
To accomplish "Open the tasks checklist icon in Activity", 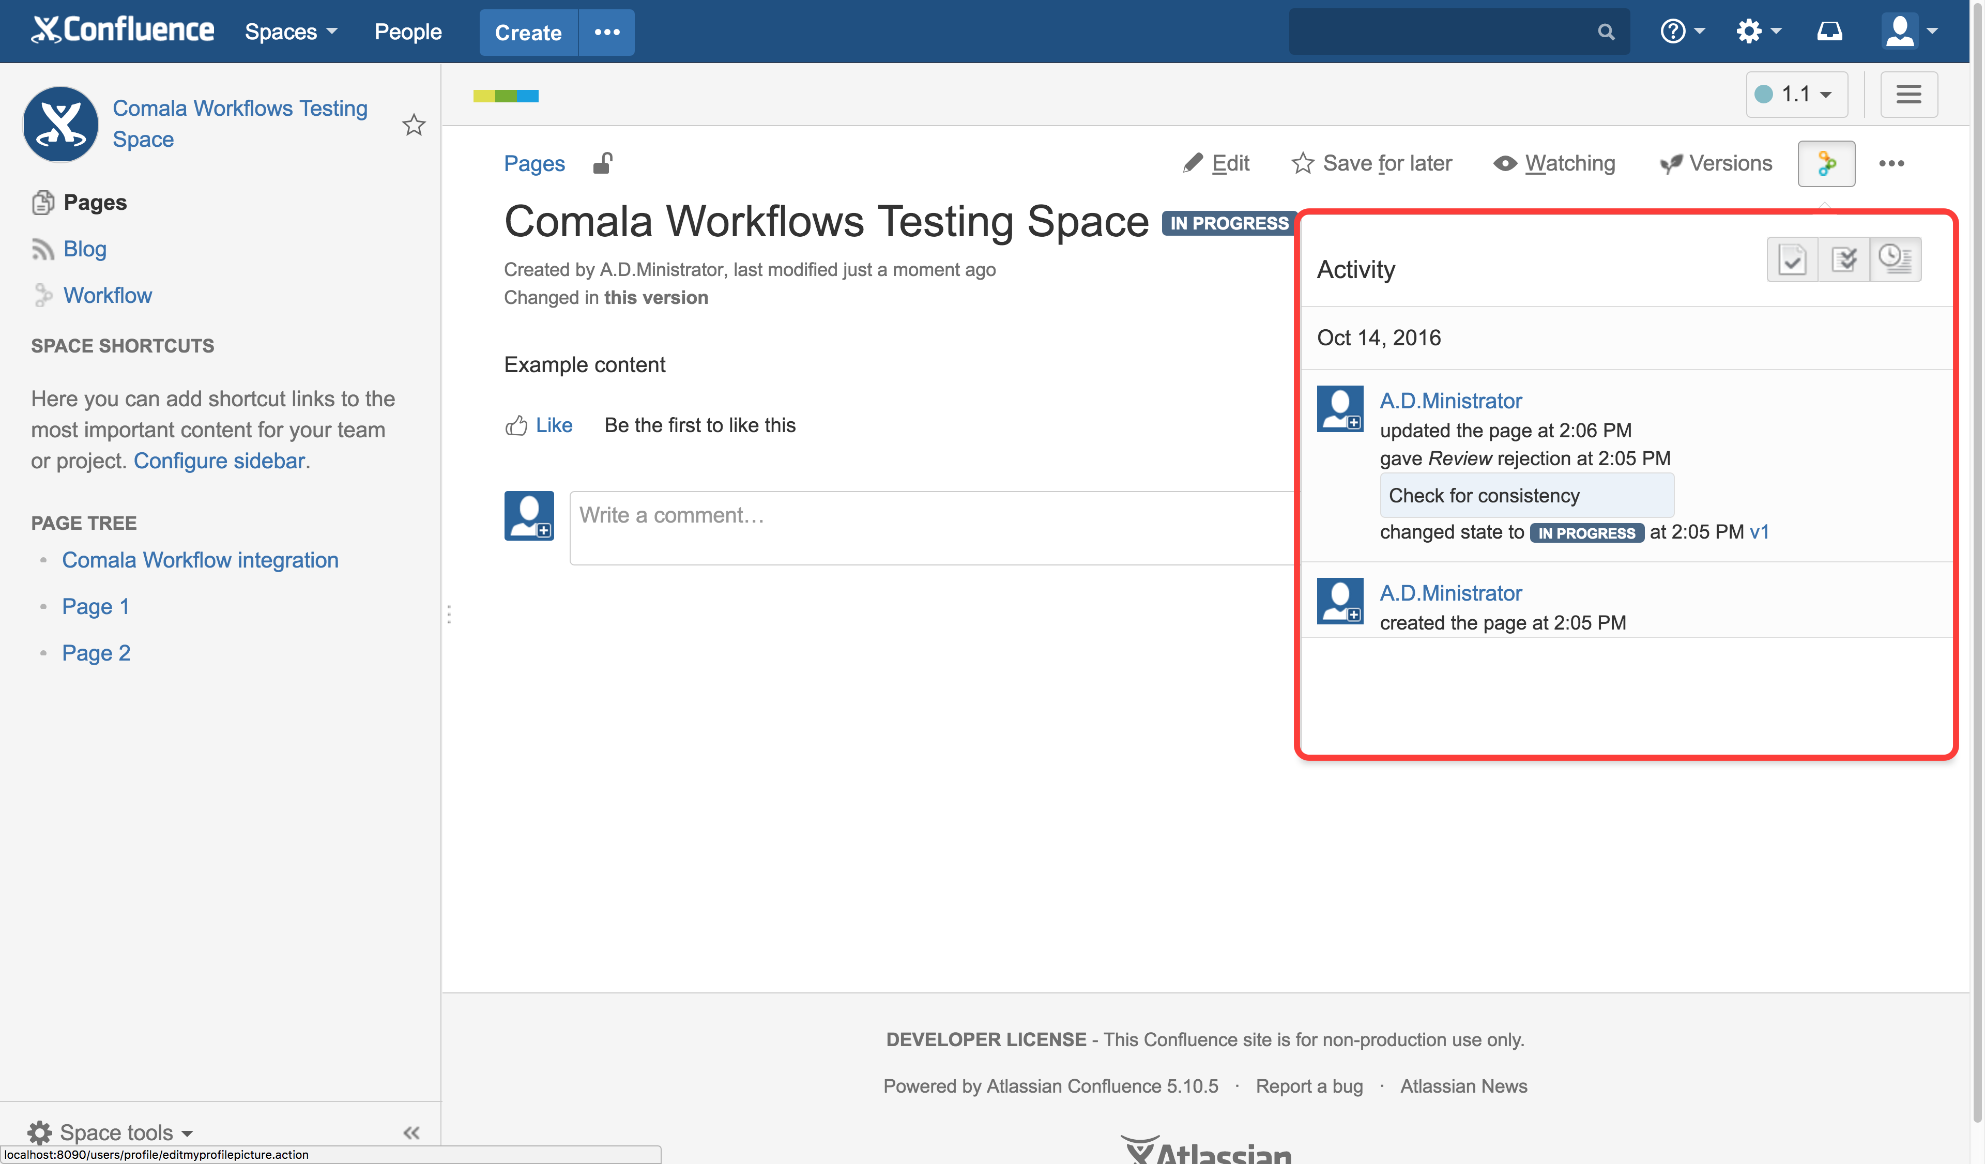I will pos(1843,259).
